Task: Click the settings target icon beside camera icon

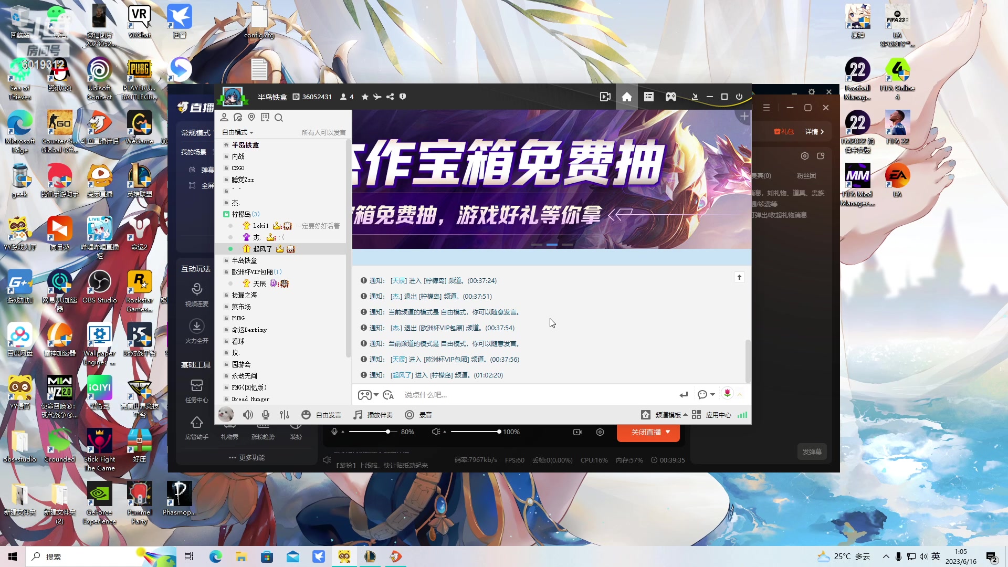Action: coord(600,432)
